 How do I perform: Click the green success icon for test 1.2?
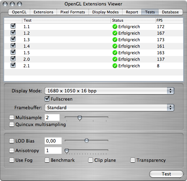[115, 33]
